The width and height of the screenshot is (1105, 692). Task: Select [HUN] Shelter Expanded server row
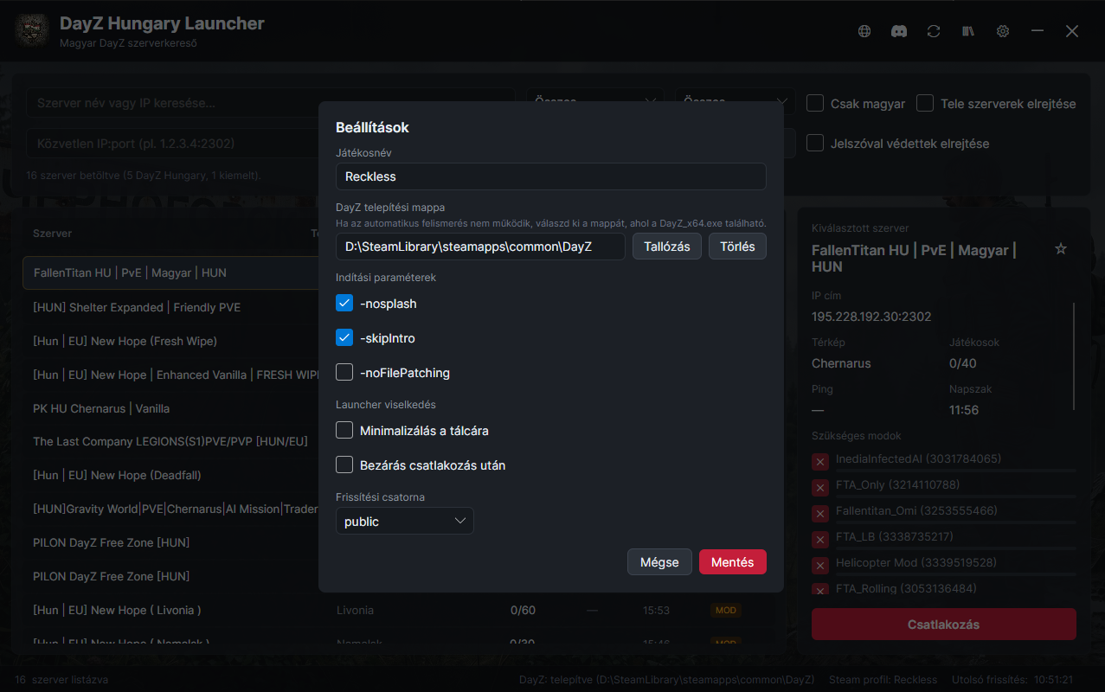[171, 307]
